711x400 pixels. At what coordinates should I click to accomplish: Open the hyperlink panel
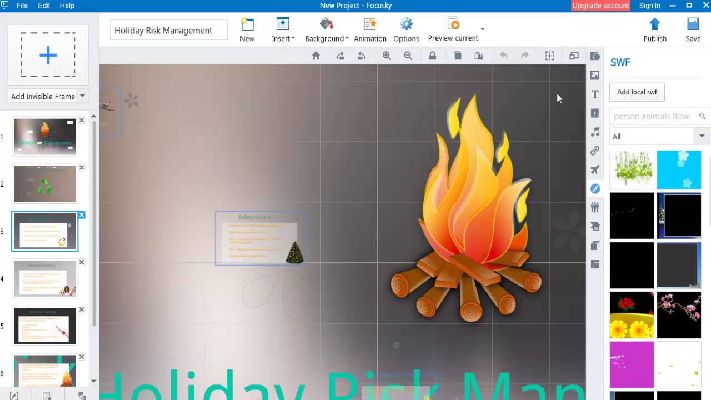coord(595,151)
